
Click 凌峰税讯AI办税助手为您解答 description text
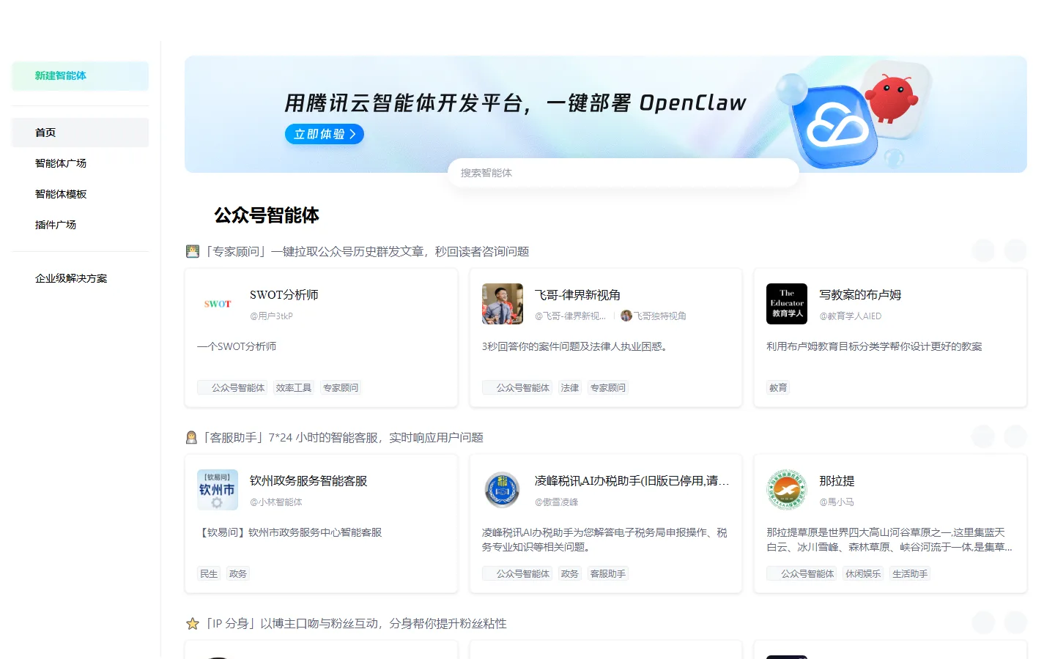click(x=604, y=540)
